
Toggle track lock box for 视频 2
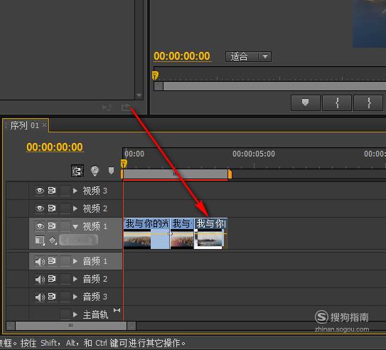click(x=65, y=208)
